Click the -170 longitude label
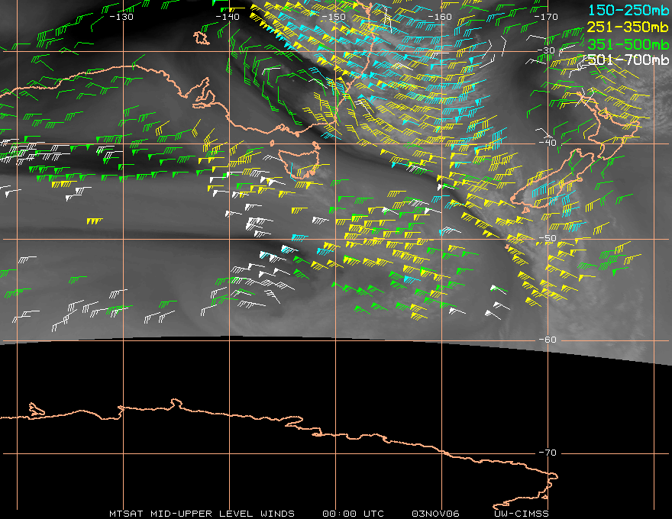The image size is (672, 519). click(546, 17)
